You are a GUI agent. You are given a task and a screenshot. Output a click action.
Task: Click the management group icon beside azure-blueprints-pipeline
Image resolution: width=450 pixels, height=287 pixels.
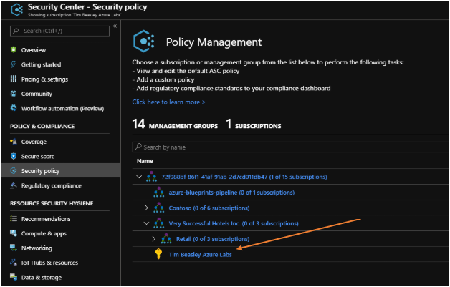pyautogui.click(x=158, y=192)
